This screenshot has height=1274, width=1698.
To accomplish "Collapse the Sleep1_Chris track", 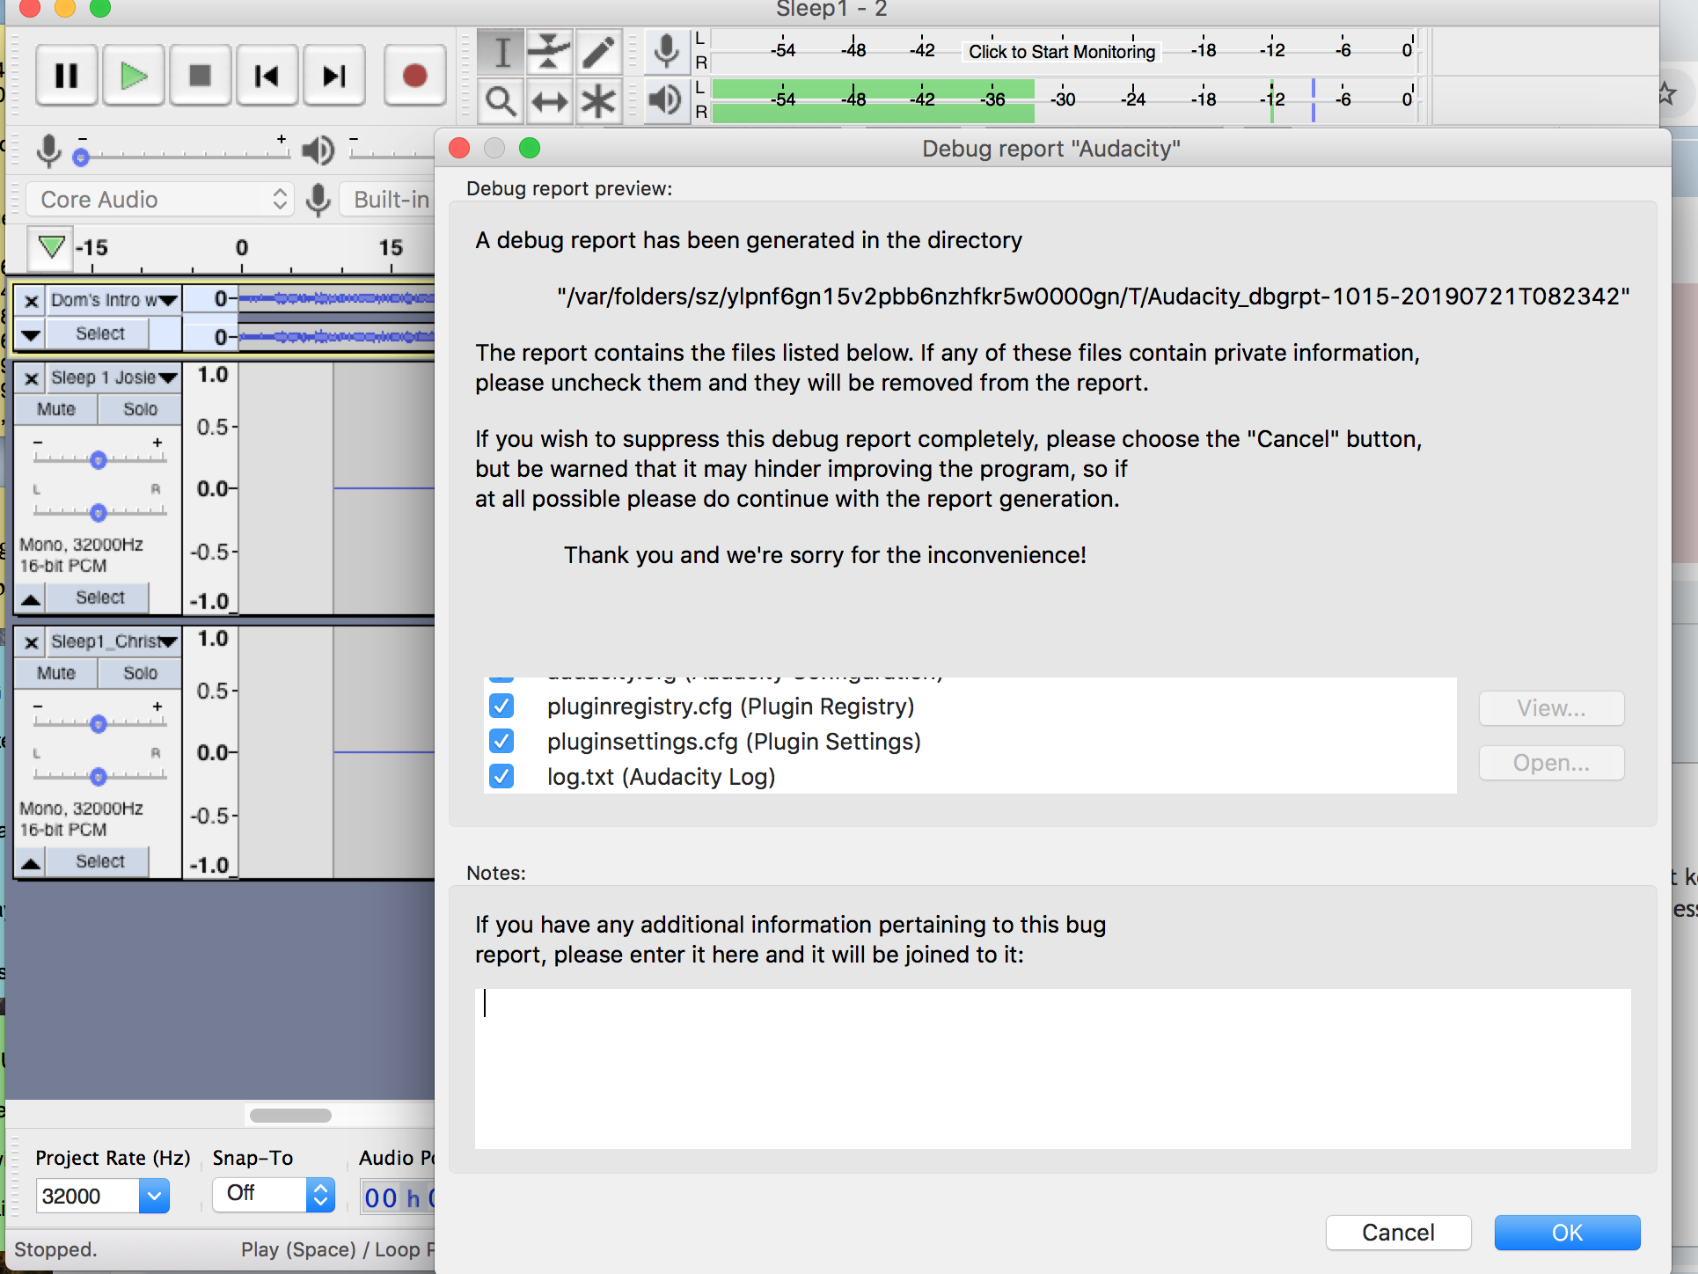I will pos(31,862).
